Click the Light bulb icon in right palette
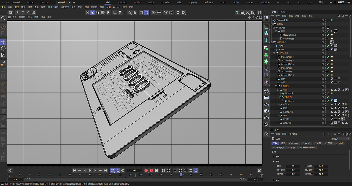 266,124
